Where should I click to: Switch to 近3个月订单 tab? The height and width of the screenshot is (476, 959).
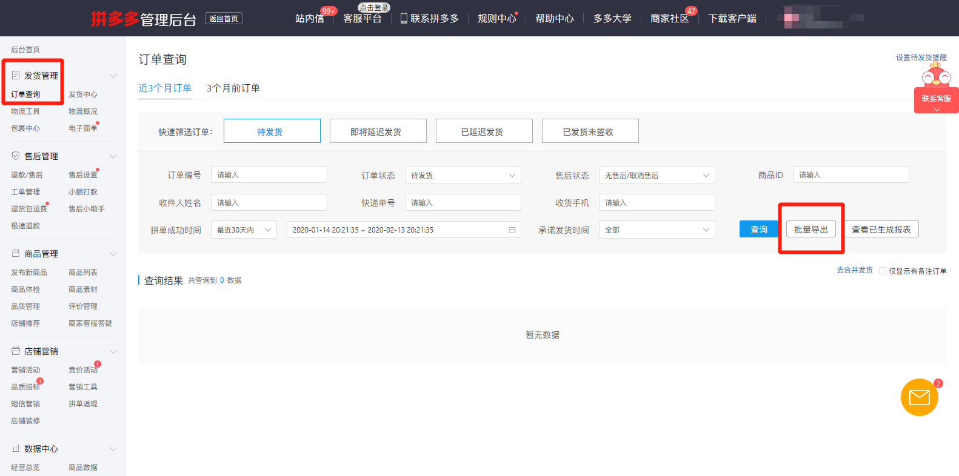[x=165, y=88]
